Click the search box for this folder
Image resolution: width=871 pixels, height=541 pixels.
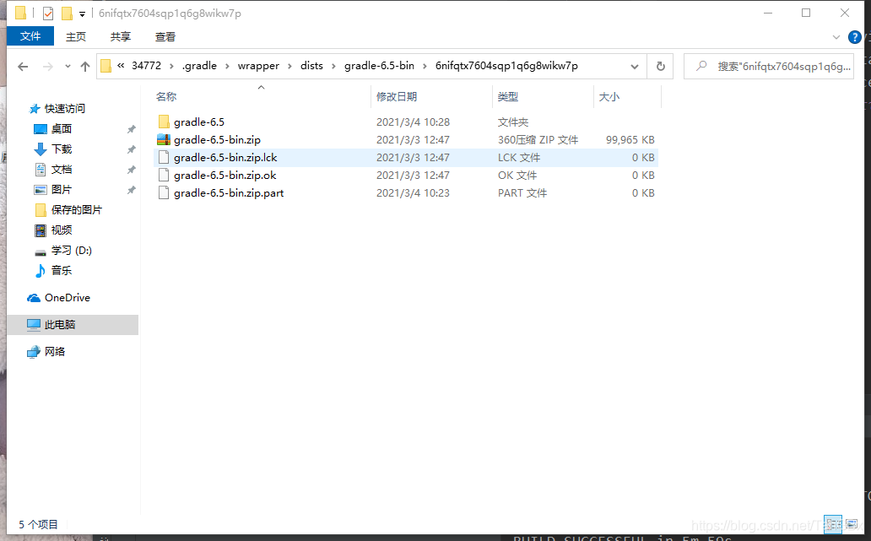769,67
